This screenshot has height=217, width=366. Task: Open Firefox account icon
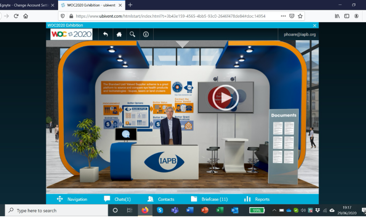pyautogui.click(x=356, y=16)
